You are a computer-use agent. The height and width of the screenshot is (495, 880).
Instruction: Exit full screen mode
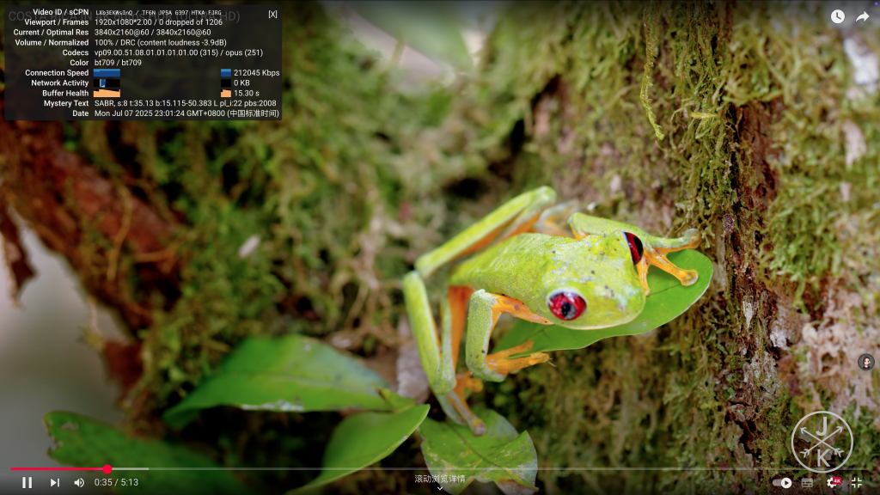click(856, 482)
